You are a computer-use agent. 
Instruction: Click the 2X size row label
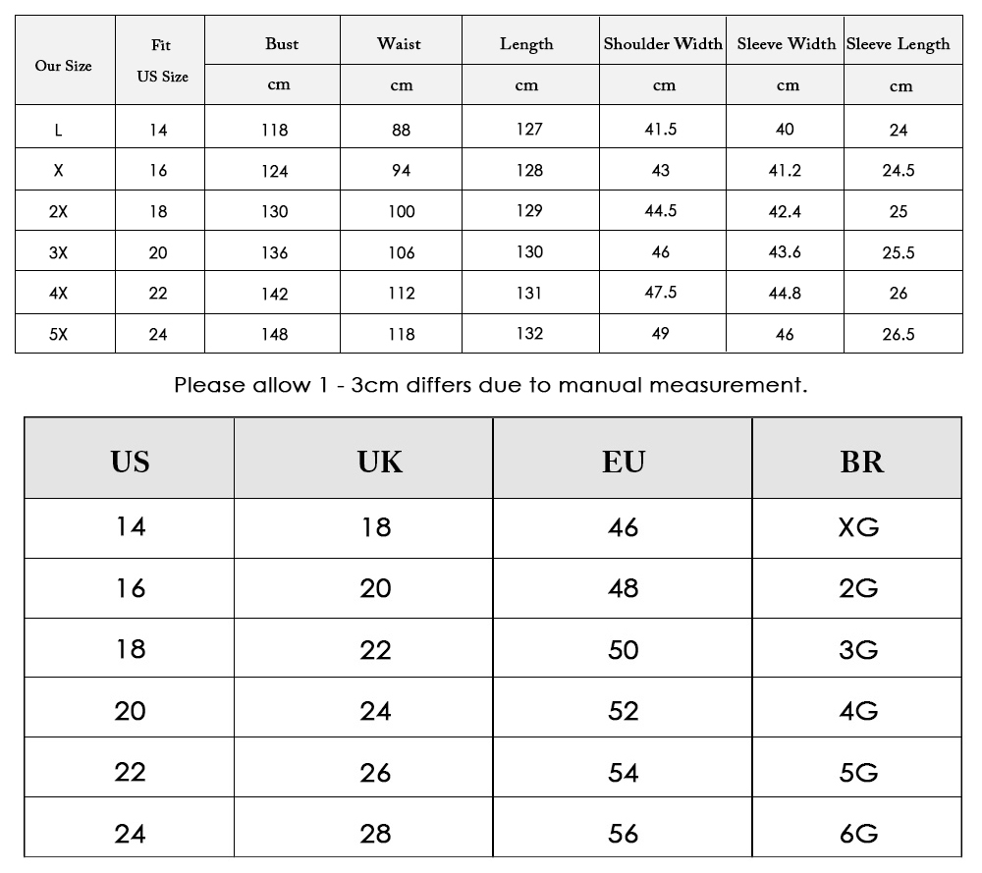click(x=58, y=212)
